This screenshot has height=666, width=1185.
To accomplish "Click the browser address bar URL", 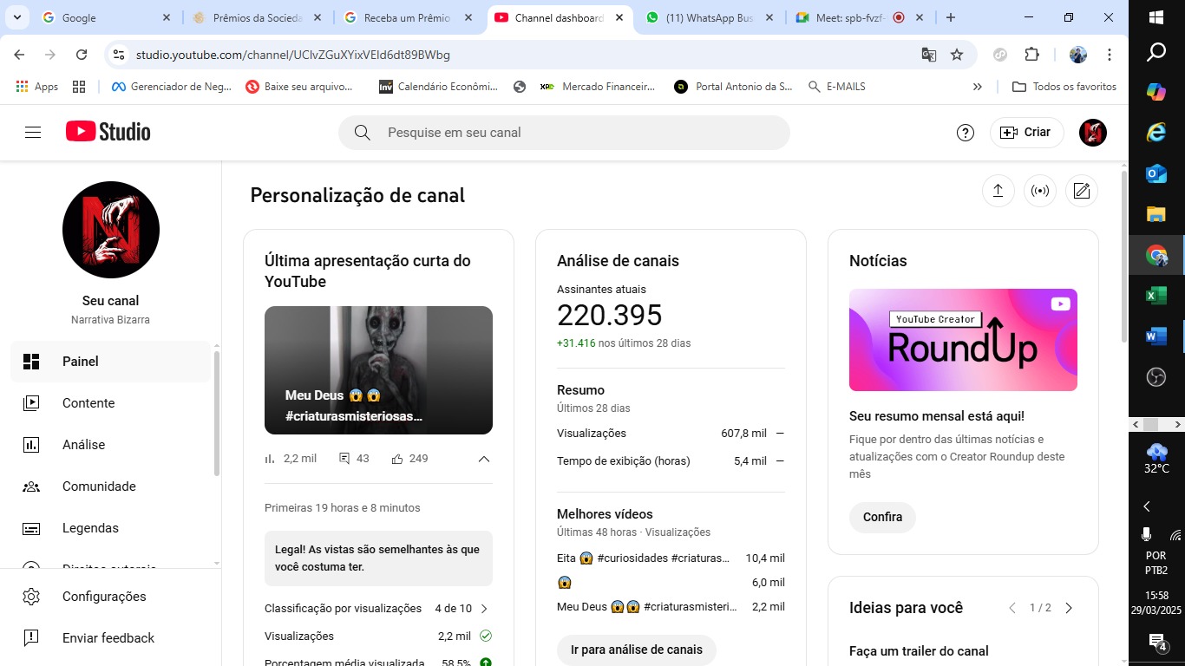I will coord(293,55).
